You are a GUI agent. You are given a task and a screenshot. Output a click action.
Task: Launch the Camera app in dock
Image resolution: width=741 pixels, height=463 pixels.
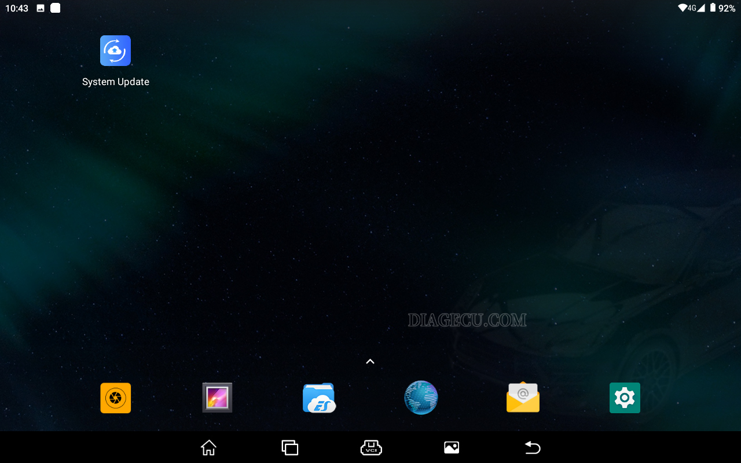[115, 398]
